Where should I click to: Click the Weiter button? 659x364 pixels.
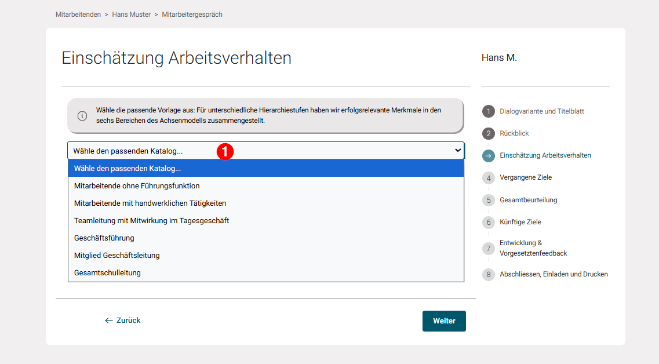[x=444, y=321]
